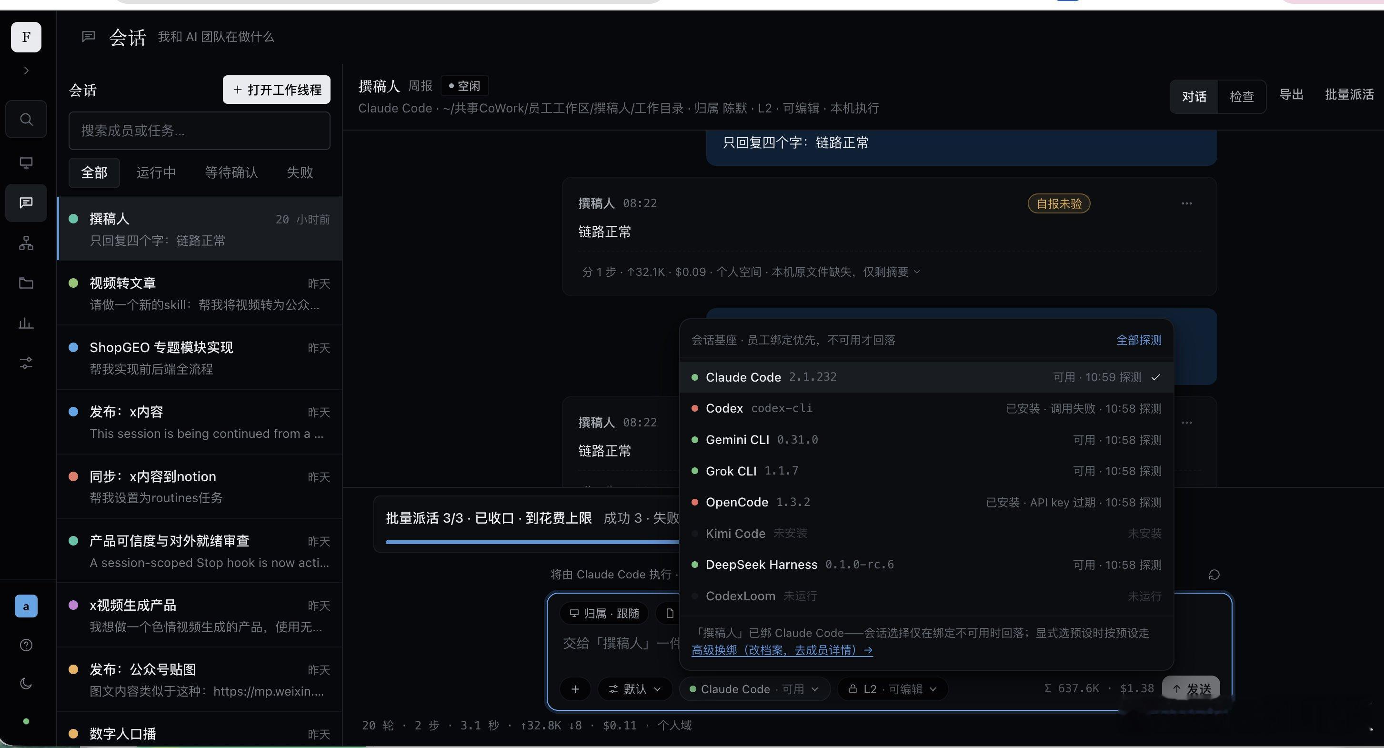1384x748 pixels.
Task: Open the 视频转文章 conversation
Action: [200, 293]
